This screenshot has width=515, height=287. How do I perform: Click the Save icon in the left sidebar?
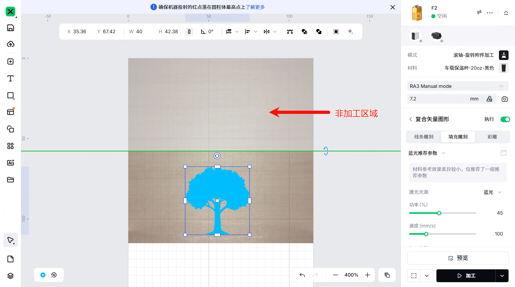coord(10,28)
